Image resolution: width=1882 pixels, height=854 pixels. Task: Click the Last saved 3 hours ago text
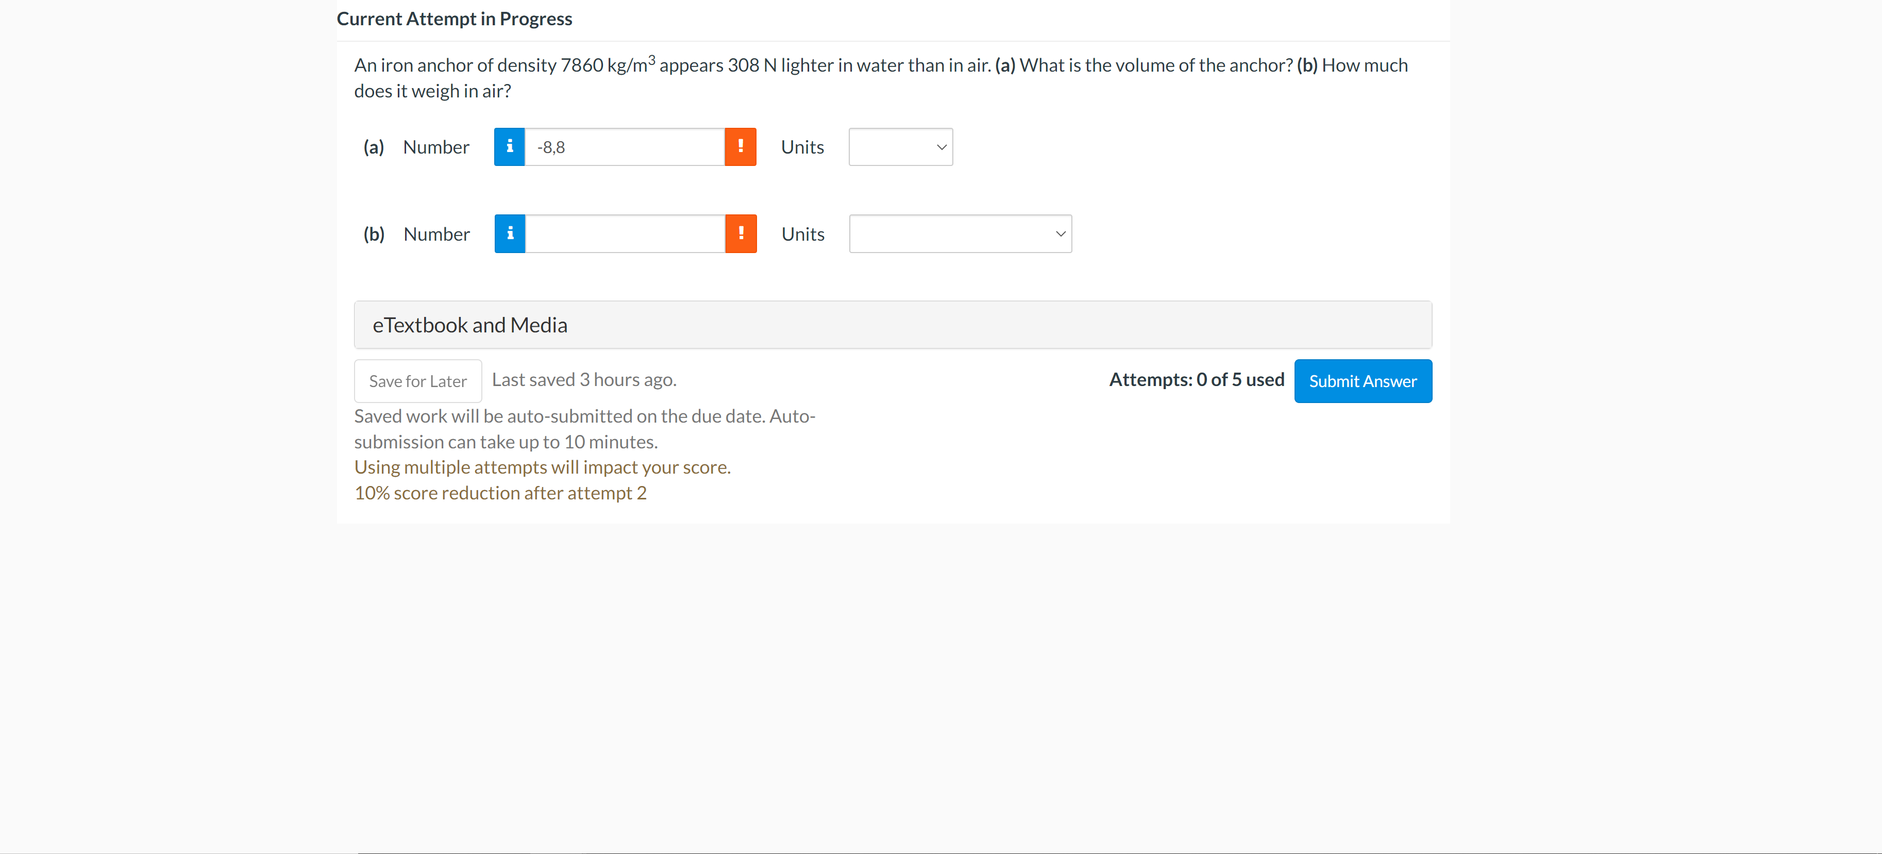[x=584, y=380]
